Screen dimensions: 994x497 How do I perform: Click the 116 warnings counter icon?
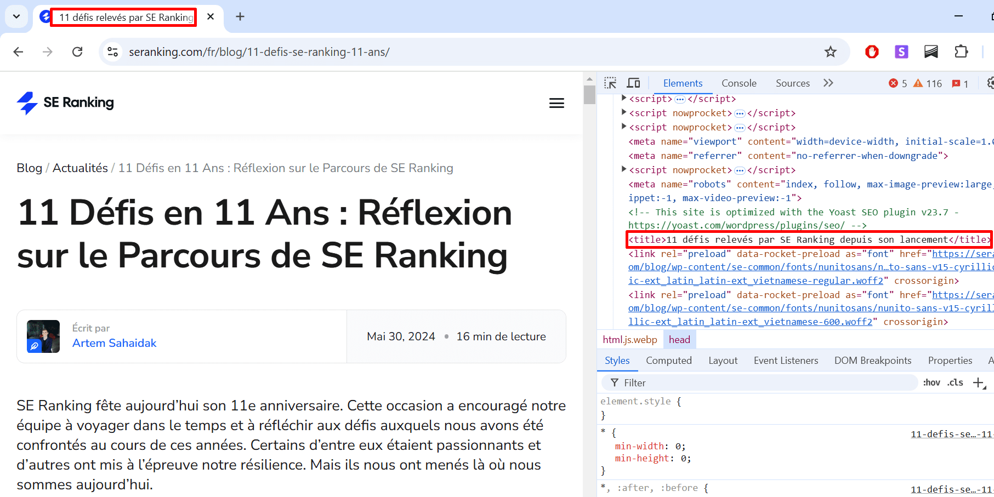[927, 83]
